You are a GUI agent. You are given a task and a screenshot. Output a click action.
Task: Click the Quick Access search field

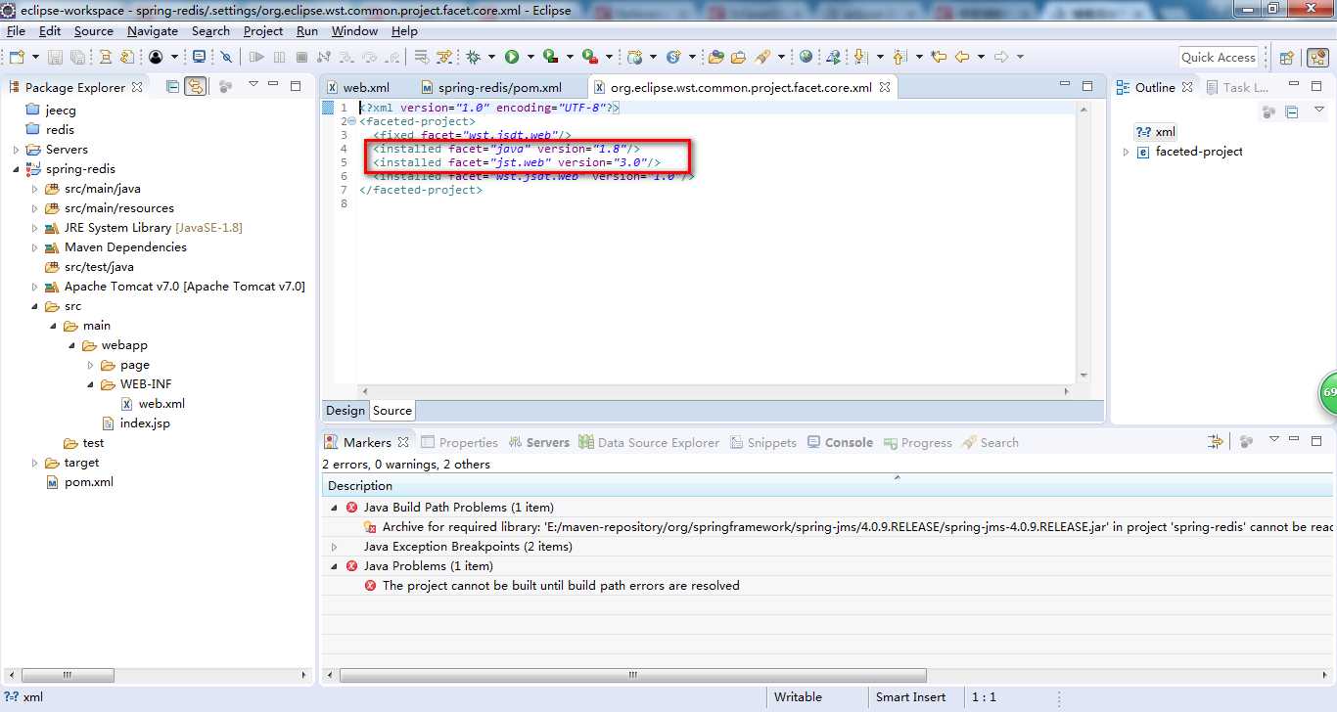coord(1219,57)
